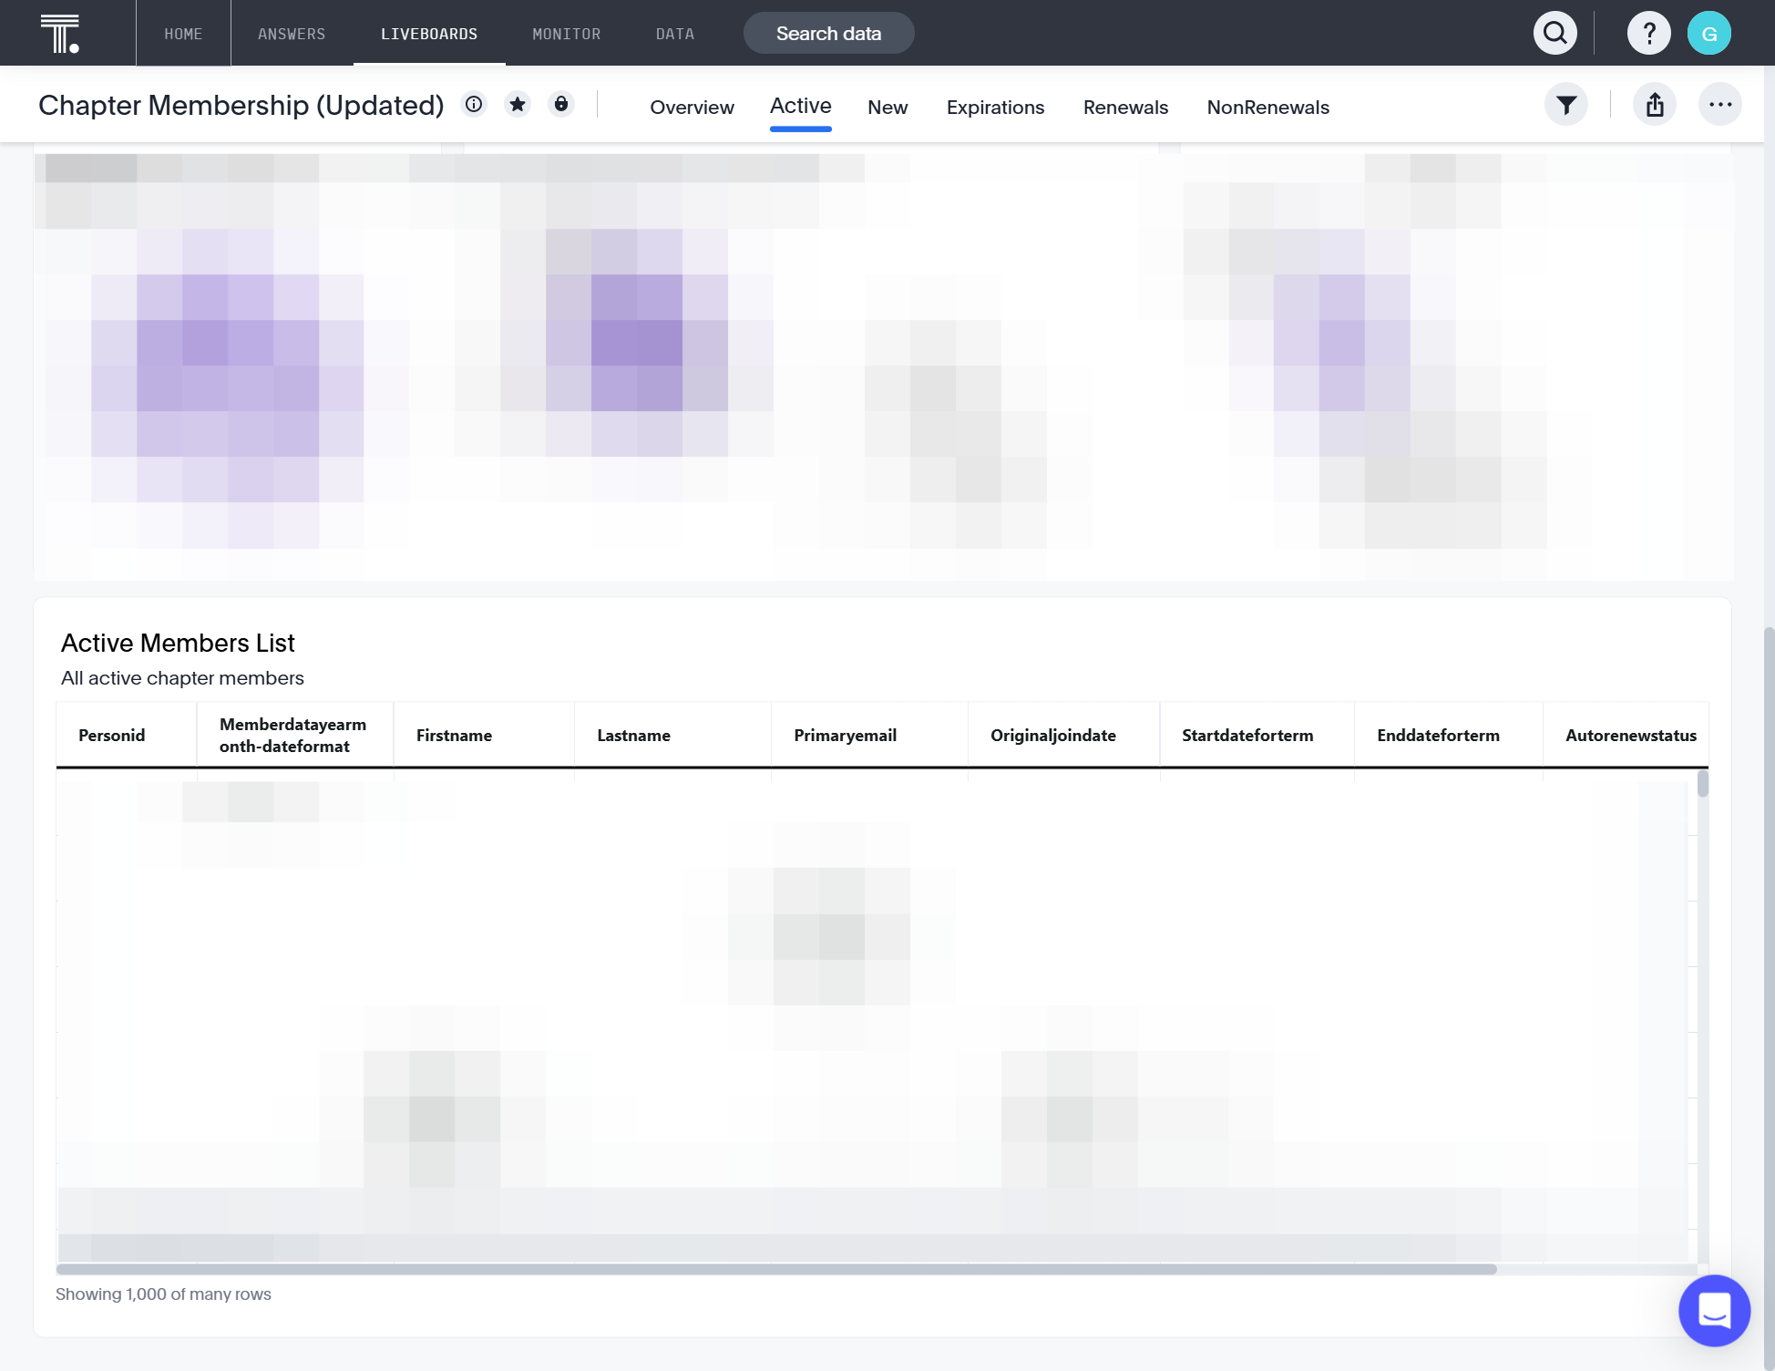Click the Enddateforterm column header
1775x1371 pixels.
point(1448,736)
